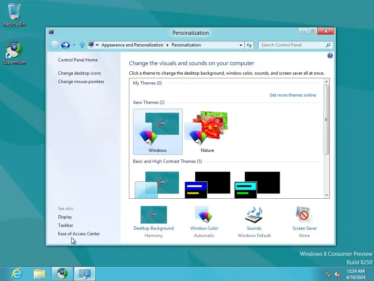Close the Personalization window
Viewport: 374px width, 281px height.
tap(326, 31)
